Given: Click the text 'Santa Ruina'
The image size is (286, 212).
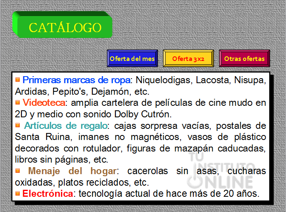Looking at the screenshot, I should (43, 137).
